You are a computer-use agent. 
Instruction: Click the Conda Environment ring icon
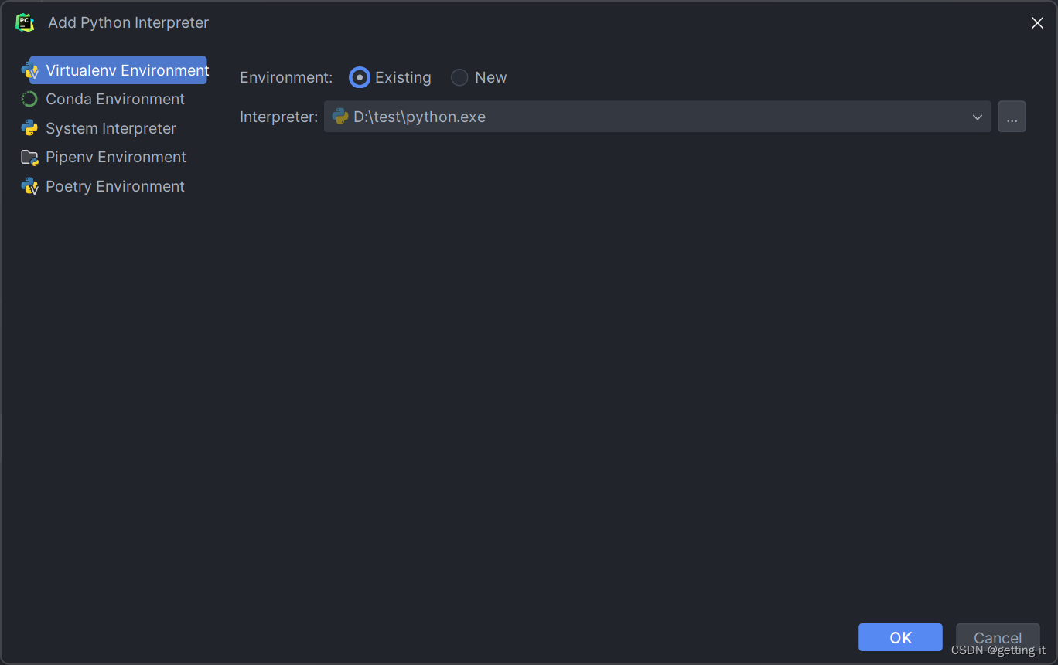(x=29, y=99)
